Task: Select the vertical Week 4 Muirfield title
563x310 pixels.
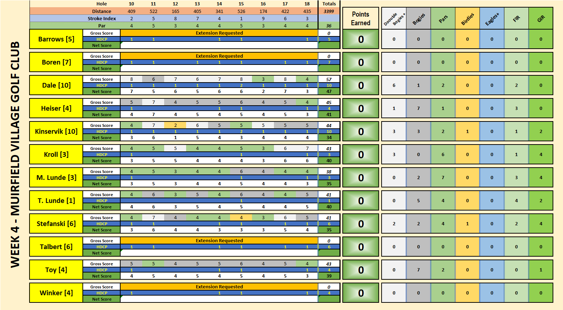Action: (x=15, y=155)
